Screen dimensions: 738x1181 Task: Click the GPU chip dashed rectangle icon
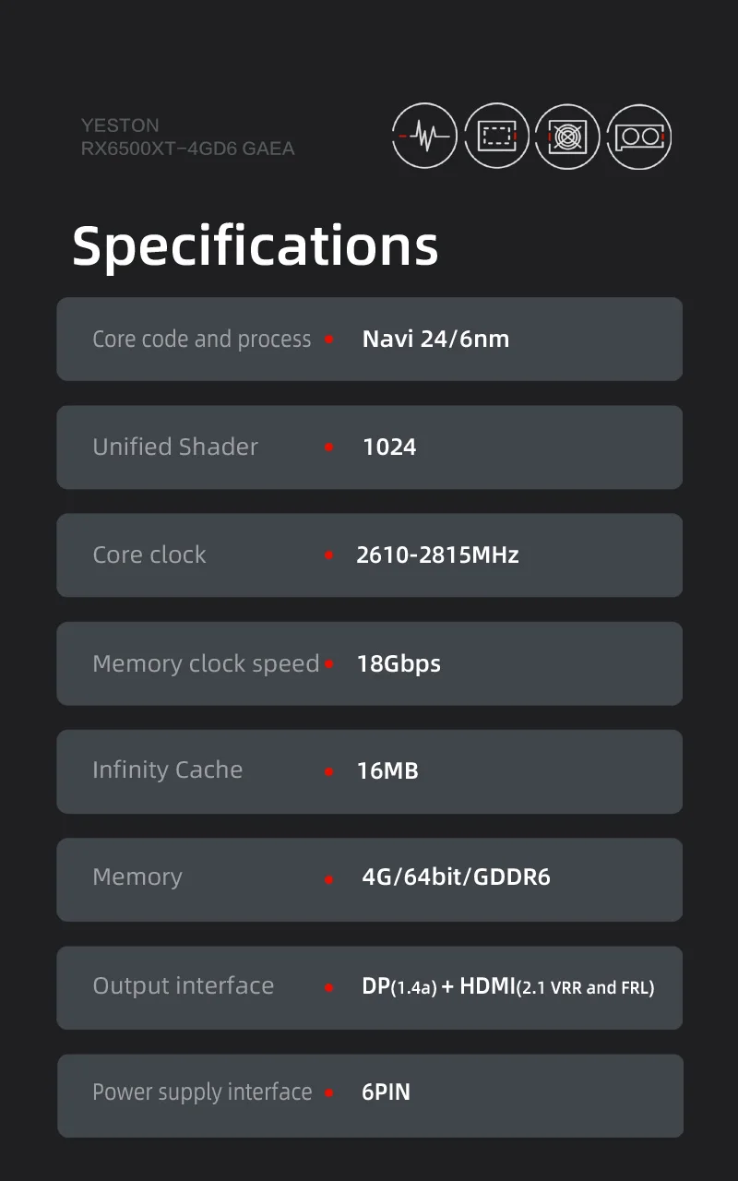tap(496, 137)
